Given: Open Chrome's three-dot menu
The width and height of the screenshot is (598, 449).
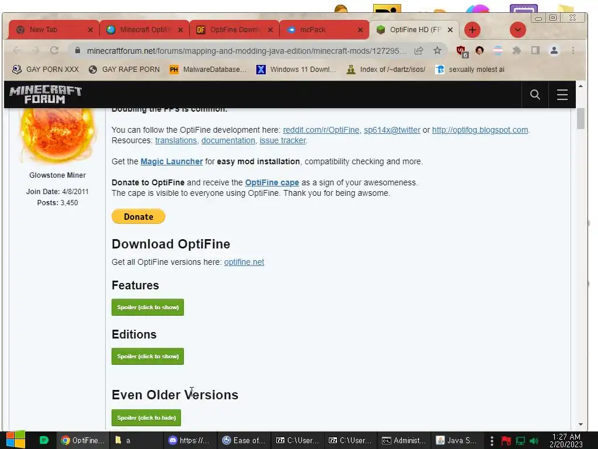Looking at the screenshot, I should [x=573, y=50].
